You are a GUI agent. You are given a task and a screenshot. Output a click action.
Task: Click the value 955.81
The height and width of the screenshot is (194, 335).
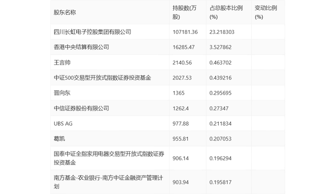pyautogui.click(x=181, y=139)
